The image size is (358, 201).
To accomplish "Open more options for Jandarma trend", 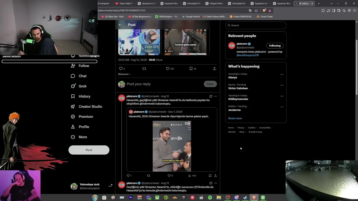I will pos(282,107).
